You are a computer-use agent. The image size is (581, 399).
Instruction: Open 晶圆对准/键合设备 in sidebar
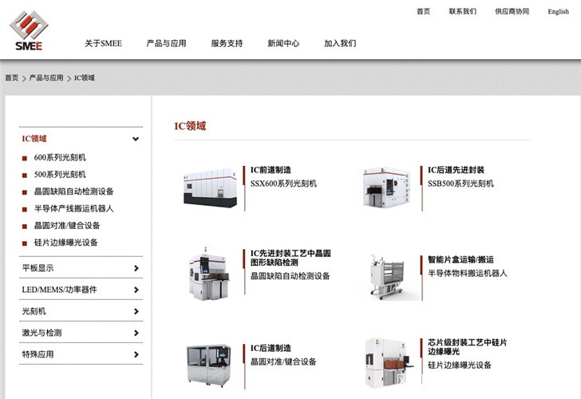67,226
